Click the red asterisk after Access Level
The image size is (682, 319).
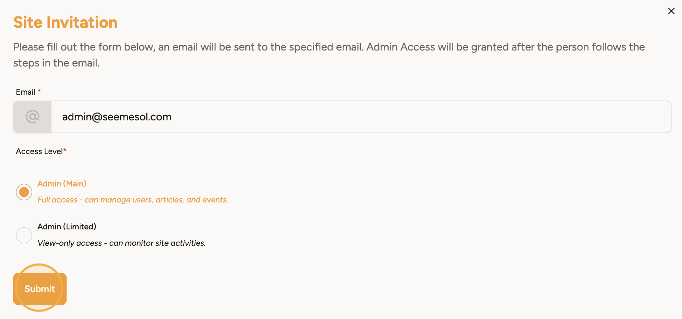coord(65,151)
